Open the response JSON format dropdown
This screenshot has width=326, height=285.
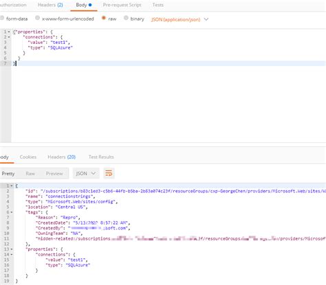[86, 173]
